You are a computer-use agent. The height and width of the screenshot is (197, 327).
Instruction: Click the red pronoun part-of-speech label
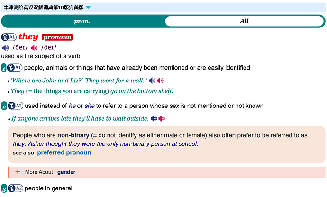(57, 37)
